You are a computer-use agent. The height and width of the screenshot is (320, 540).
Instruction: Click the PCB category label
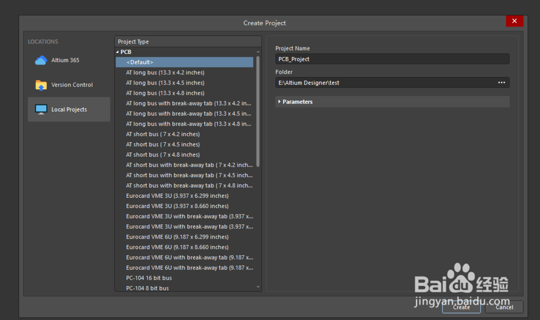(x=126, y=52)
